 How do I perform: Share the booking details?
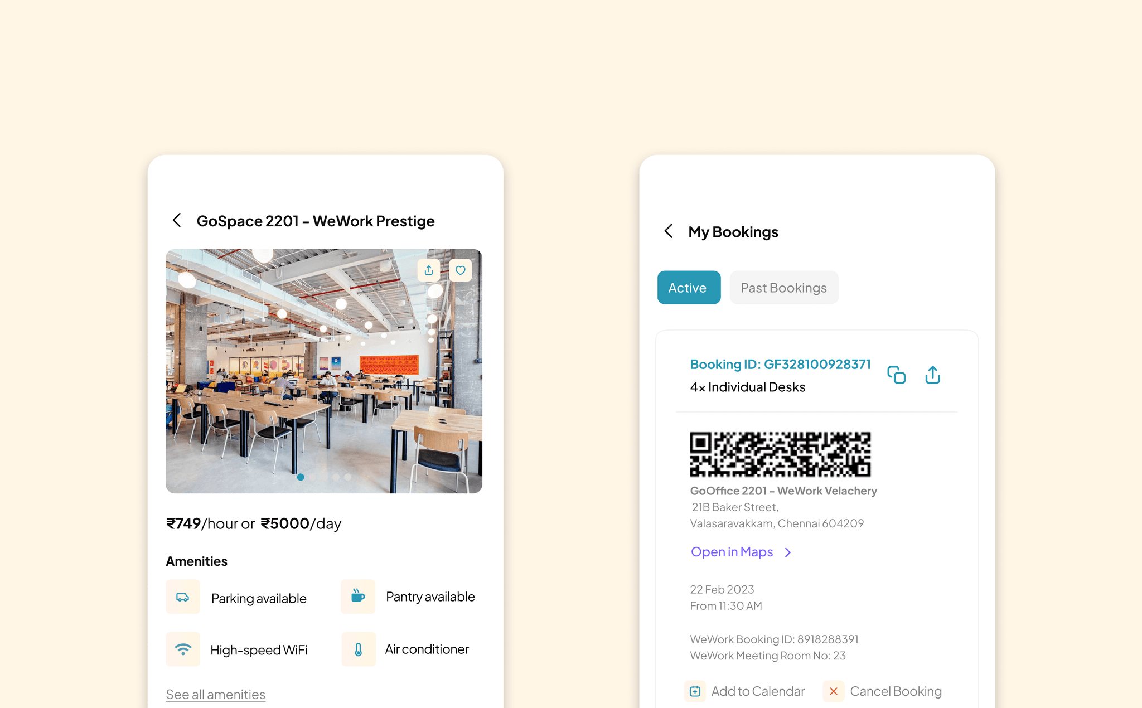point(933,375)
